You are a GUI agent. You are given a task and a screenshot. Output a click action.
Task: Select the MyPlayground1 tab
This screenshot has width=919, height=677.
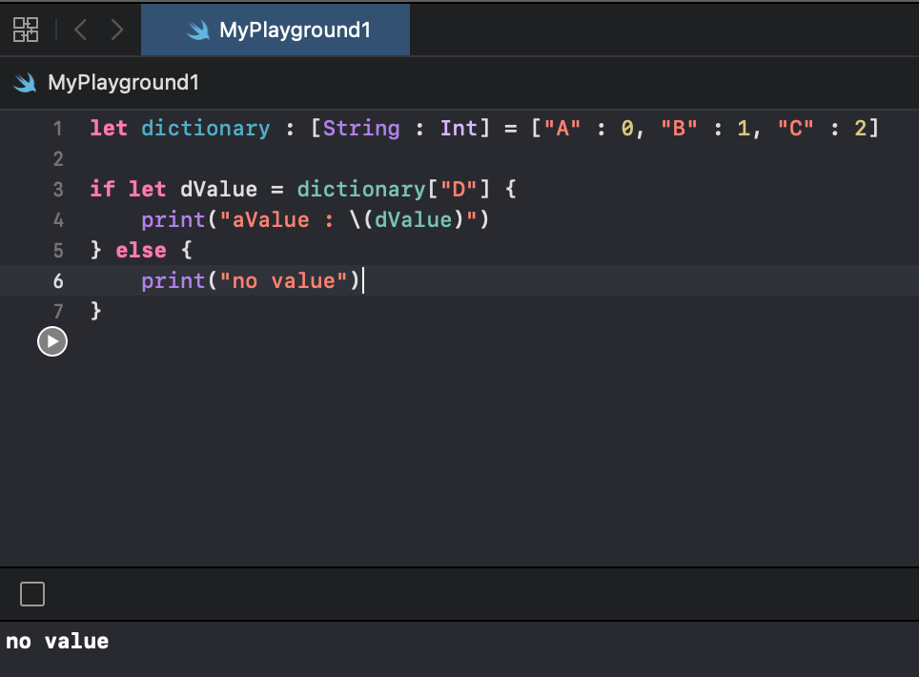point(276,30)
